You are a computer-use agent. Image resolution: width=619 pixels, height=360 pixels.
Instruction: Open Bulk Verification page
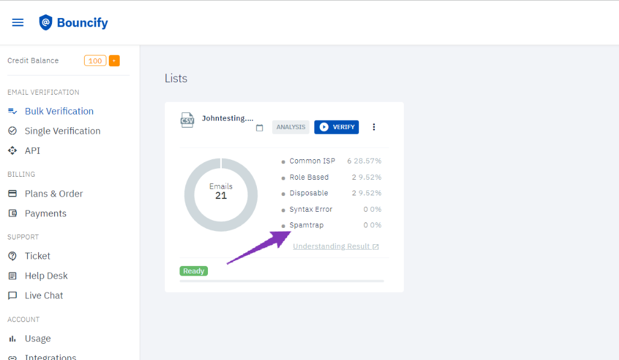(x=59, y=112)
